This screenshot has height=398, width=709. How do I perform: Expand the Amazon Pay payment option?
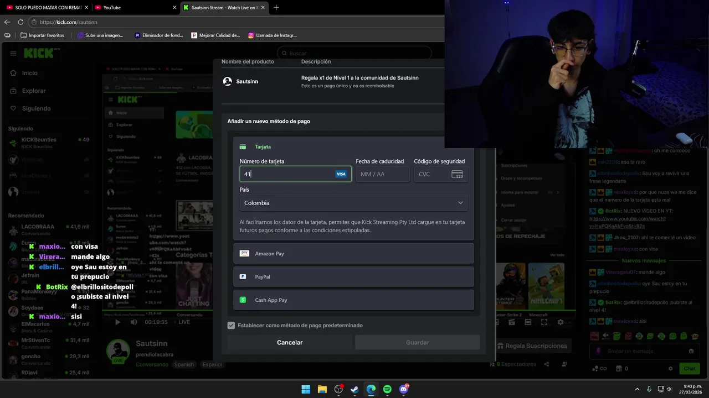pos(353,253)
